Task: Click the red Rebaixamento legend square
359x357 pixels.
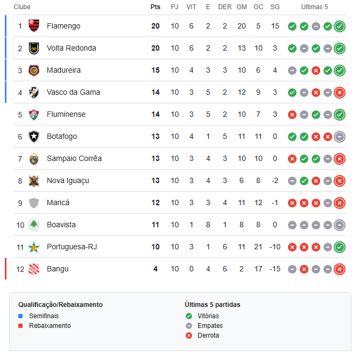Action: (20, 326)
